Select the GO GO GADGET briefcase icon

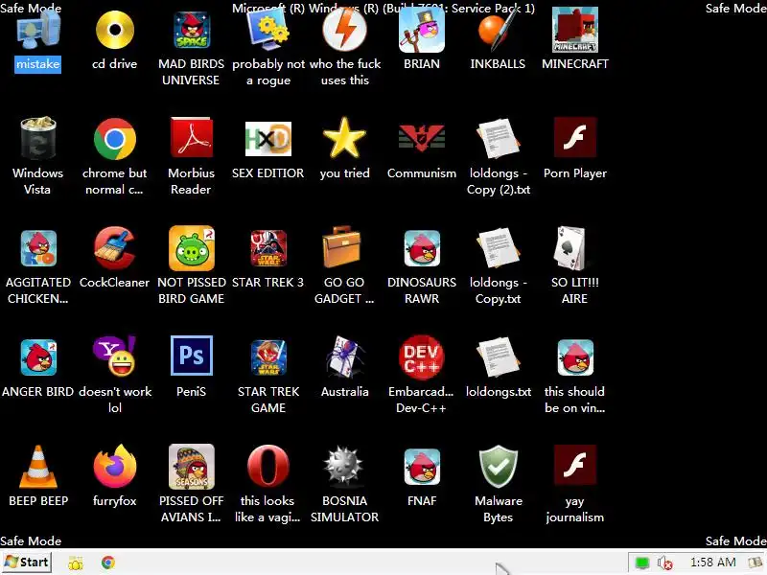(x=342, y=247)
